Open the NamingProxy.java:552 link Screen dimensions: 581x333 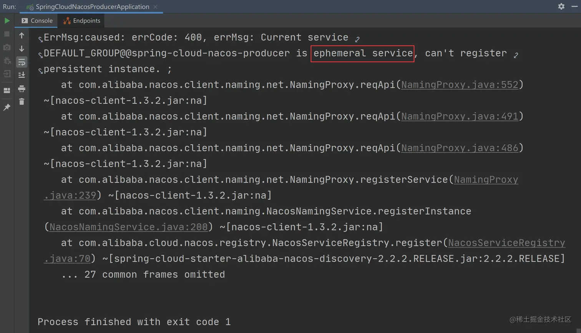point(460,84)
